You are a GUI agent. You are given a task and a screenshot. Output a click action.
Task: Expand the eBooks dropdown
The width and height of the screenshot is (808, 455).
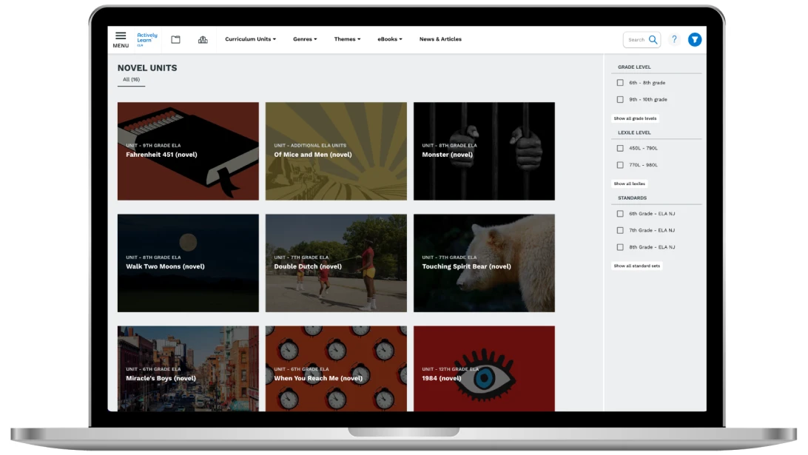[389, 39]
